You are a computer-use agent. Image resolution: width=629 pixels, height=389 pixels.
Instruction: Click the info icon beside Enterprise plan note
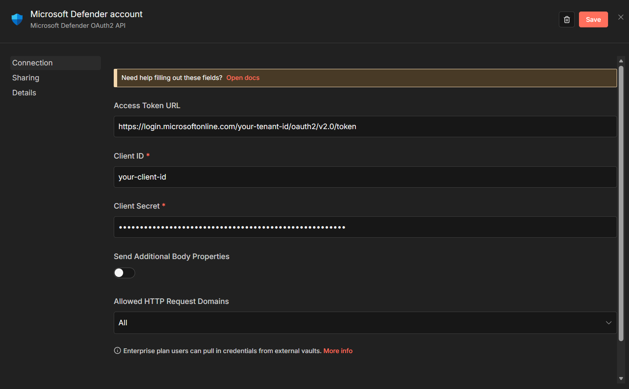point(118,351)
